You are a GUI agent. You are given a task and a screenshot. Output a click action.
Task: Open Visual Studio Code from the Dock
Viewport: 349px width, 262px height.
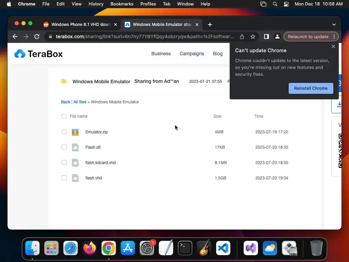click(x=223, y=248)
